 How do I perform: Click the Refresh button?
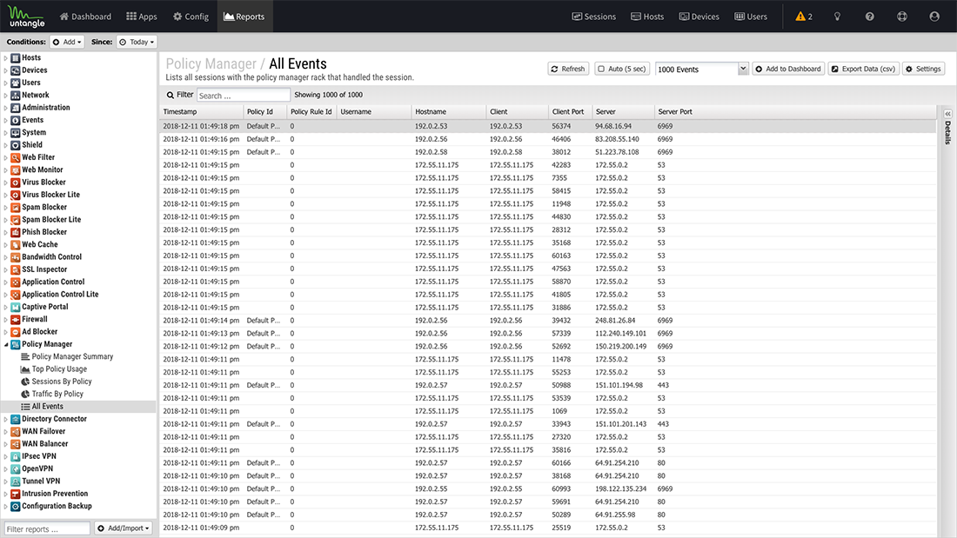tap(568, 69)
